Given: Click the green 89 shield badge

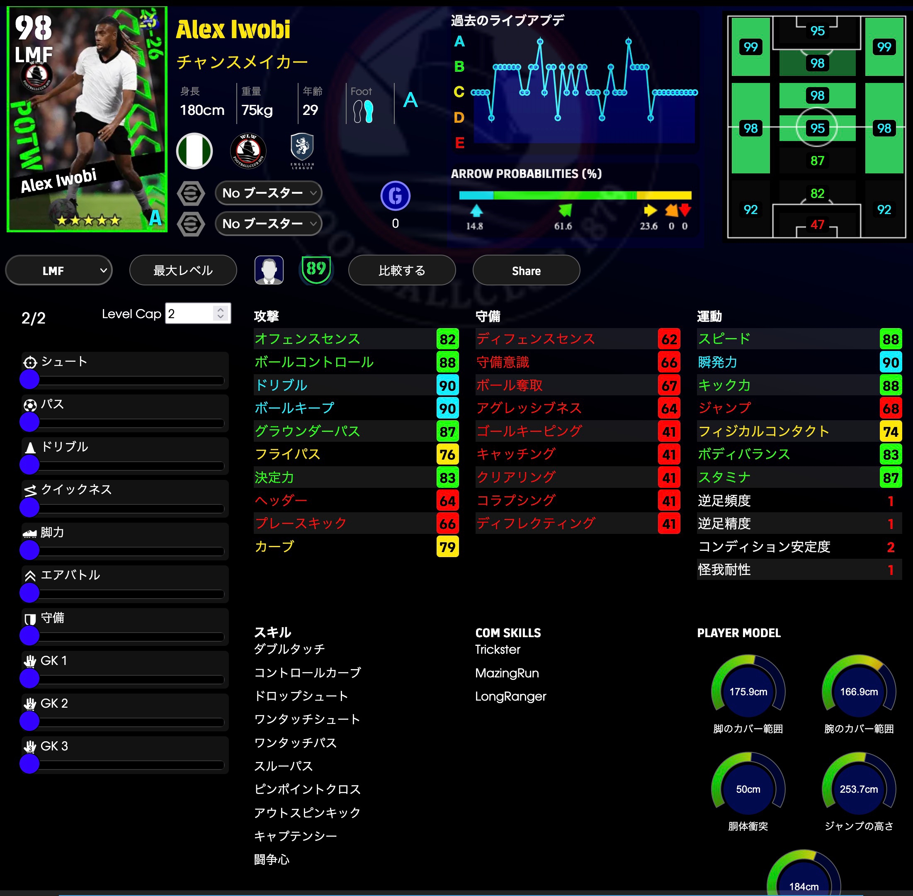Looking at the screenshot, I should [x=316, y=270].
